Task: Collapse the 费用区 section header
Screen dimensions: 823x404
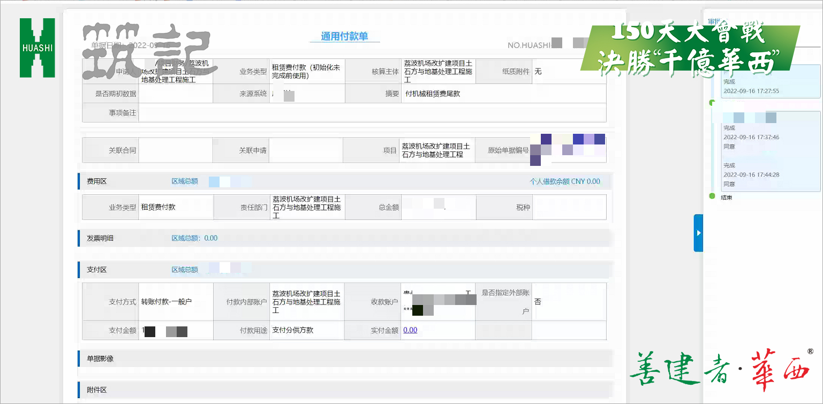Action: tap(97, 181)
